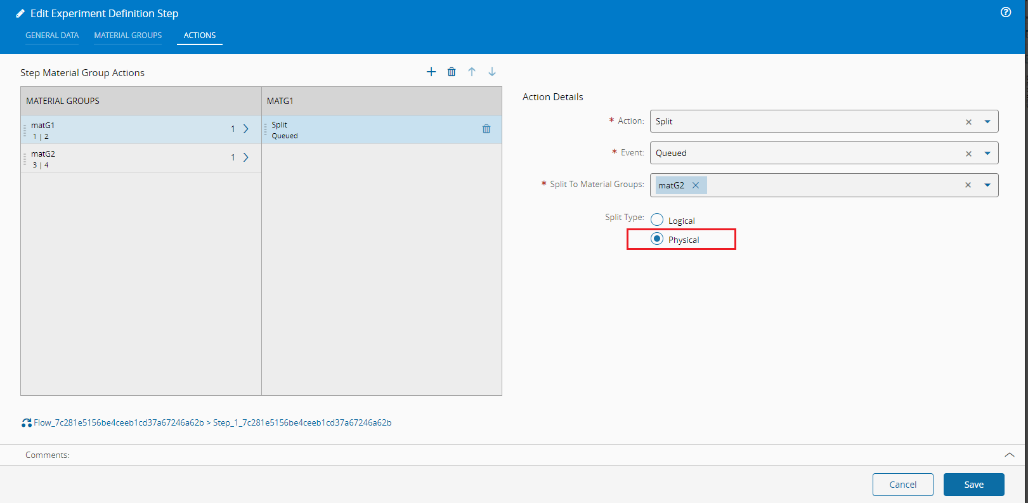Image resolution: width=1028 pixels, height=503 pixels.
Task: Click the drag handle on the matG1 row
Action: click(x=25, y=129)
